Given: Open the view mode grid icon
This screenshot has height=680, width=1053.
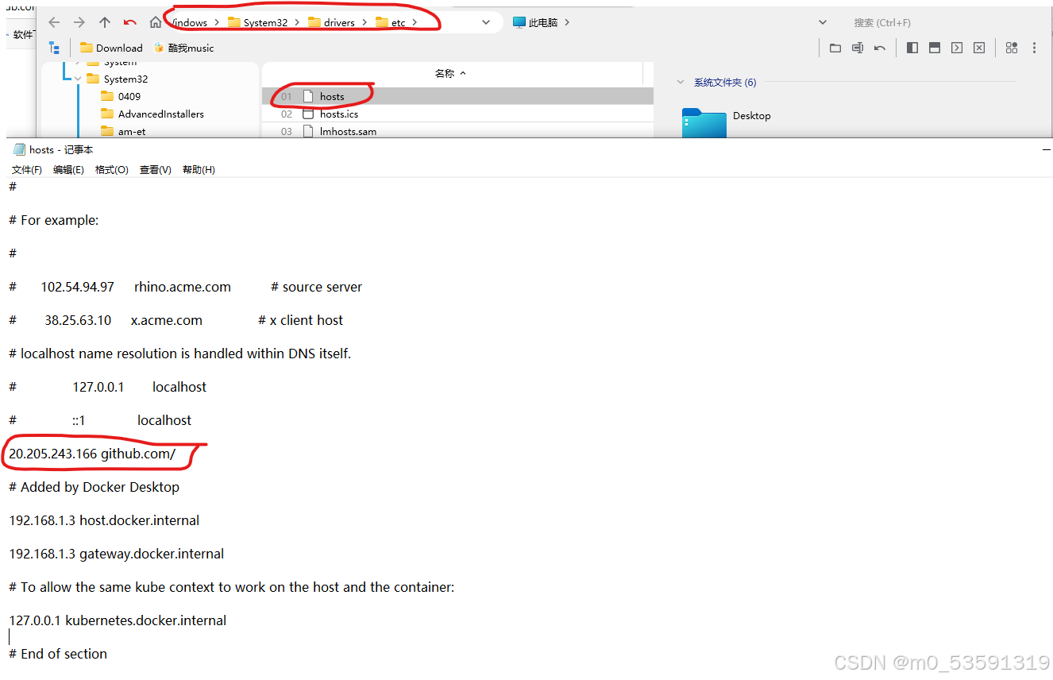Looking at the screenshot, I should click(x=1012, y=48).
